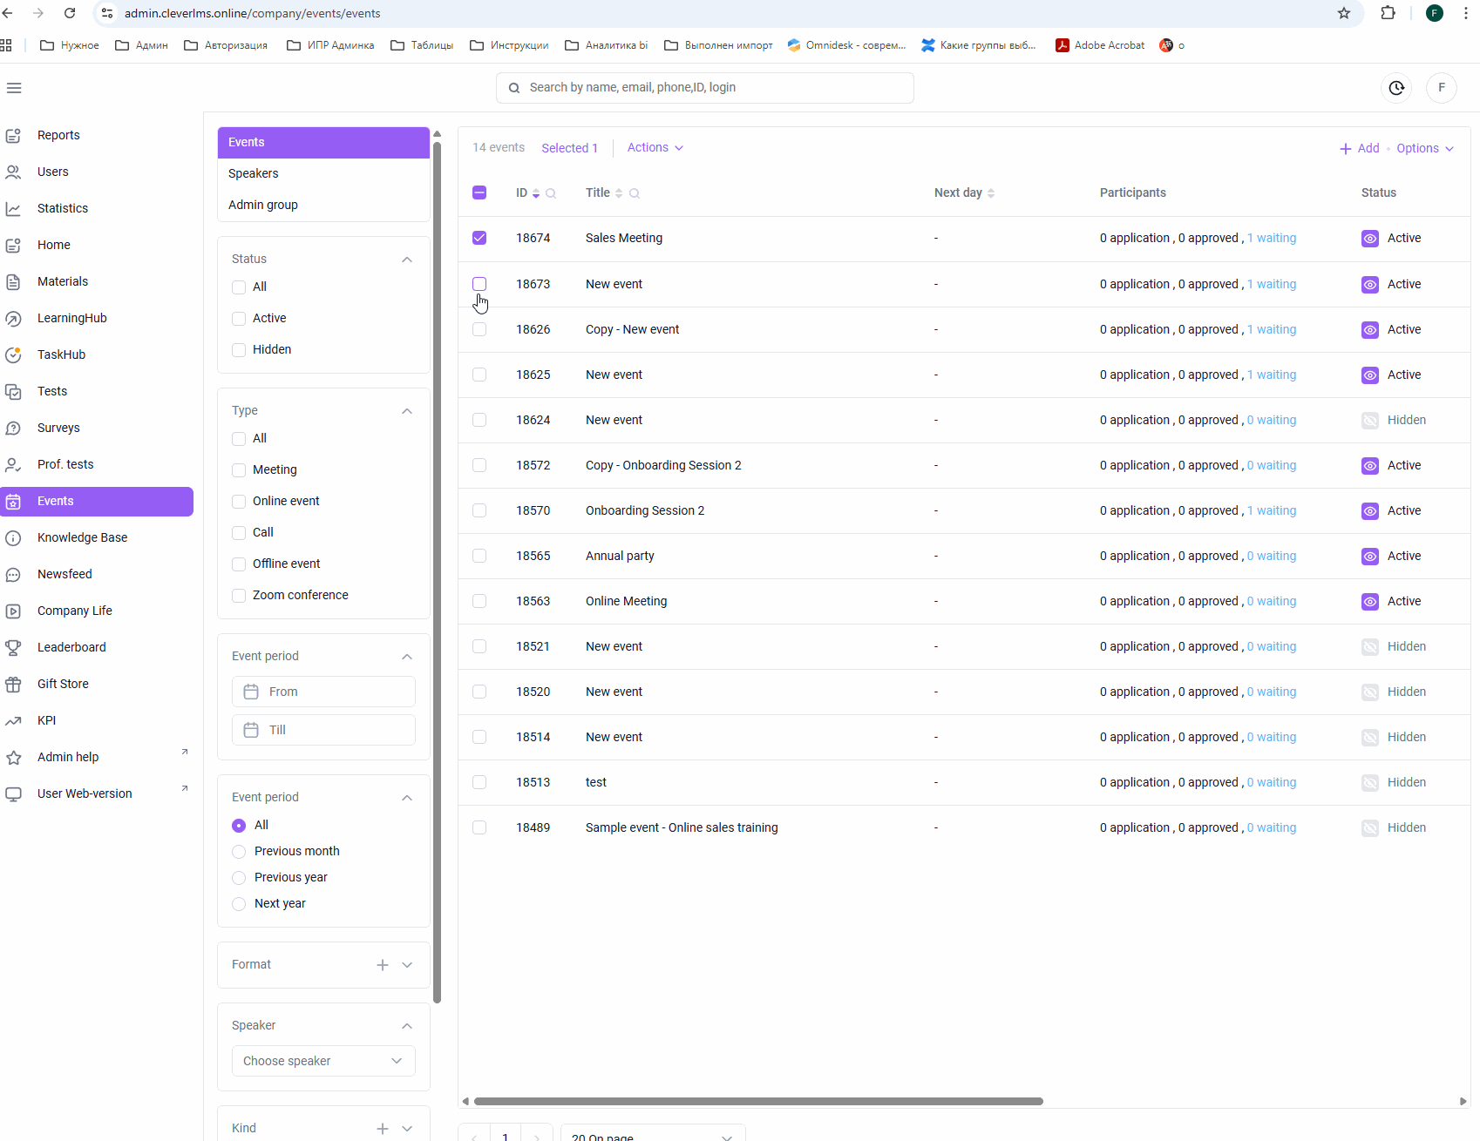Collapse the Status filter section

[x=407, y=260]
